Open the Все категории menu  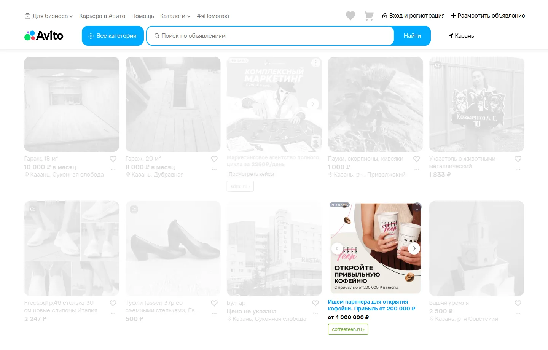coord(113,36)
